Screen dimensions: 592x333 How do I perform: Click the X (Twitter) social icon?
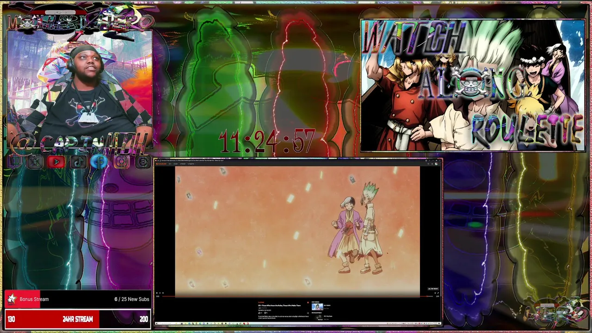click(35, 161)
